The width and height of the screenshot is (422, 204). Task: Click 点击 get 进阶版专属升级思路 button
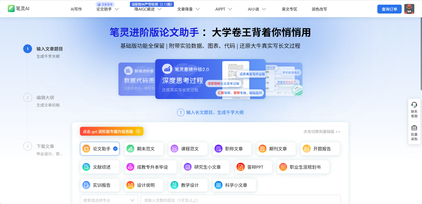pyautogui.click(x=111, y=131)
